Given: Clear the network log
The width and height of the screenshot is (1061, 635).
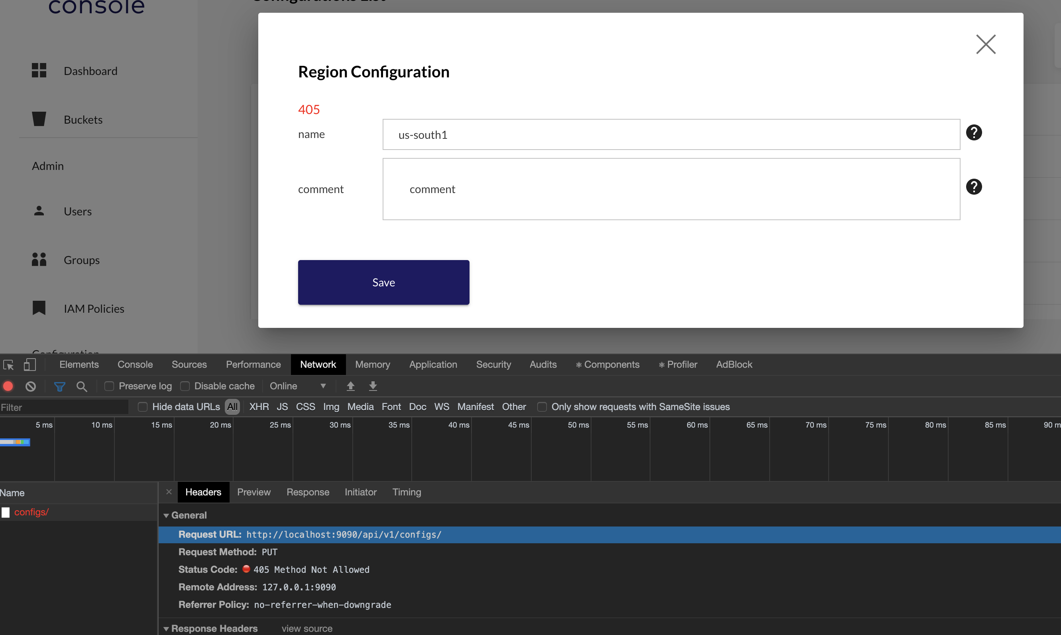Looking at the screenshot, I should pos(30,387).
